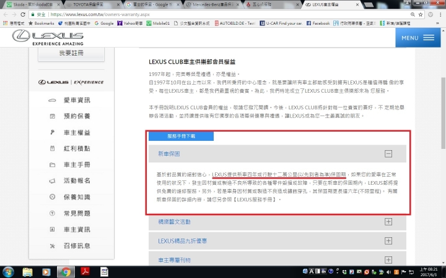Viewport: 446px width, 278px height.
Task: Open 車主手冊 in sidebar
Action: click(x=77, y=164)
